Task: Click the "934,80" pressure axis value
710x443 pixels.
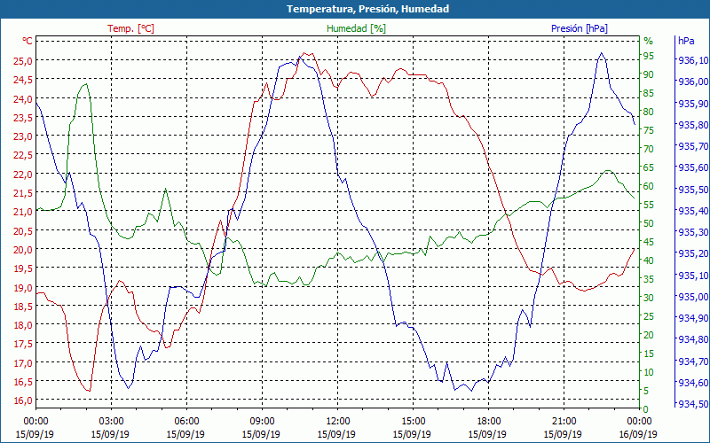Action: (x=693, y=339)
